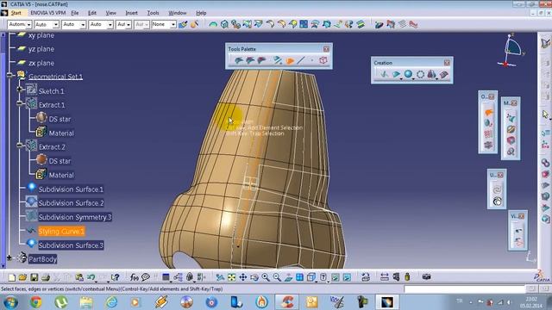Click the Fit All In icon
Image resolution: width=552 pixels, height=310 pixels.
pos(231,277)
